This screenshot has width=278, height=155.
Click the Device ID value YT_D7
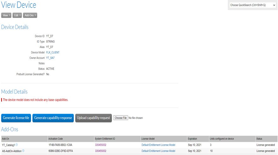[x=50, y=36]
